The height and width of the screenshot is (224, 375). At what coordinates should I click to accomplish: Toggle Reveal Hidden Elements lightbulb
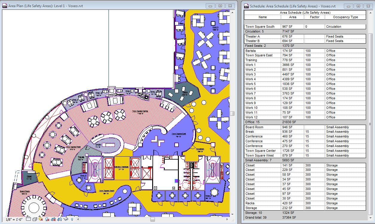point(72,219)
